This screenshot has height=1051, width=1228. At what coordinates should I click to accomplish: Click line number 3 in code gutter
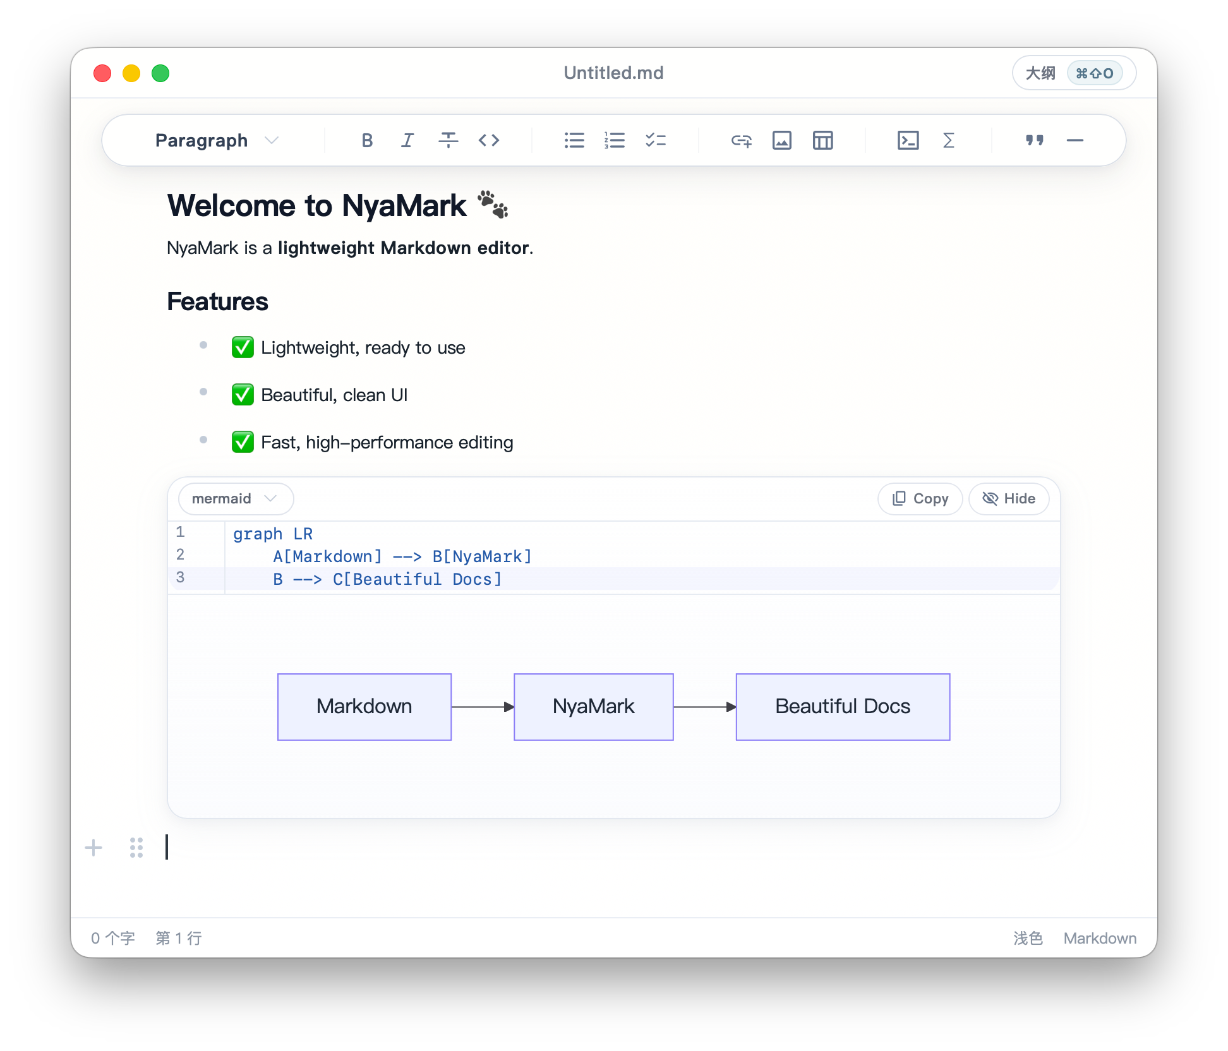pyautogui.click(x=181, y=577)
